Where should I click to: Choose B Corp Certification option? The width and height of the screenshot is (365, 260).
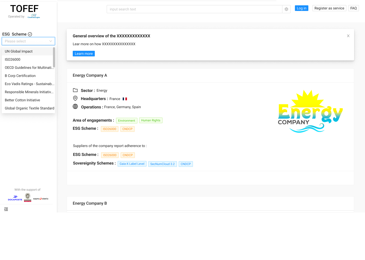point(20,76)
